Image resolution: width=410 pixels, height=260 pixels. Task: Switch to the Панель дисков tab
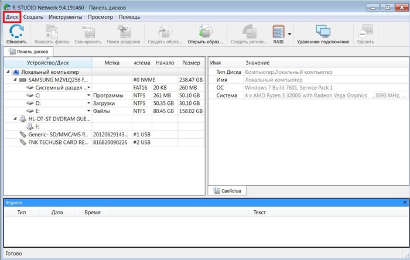[29, 52]
